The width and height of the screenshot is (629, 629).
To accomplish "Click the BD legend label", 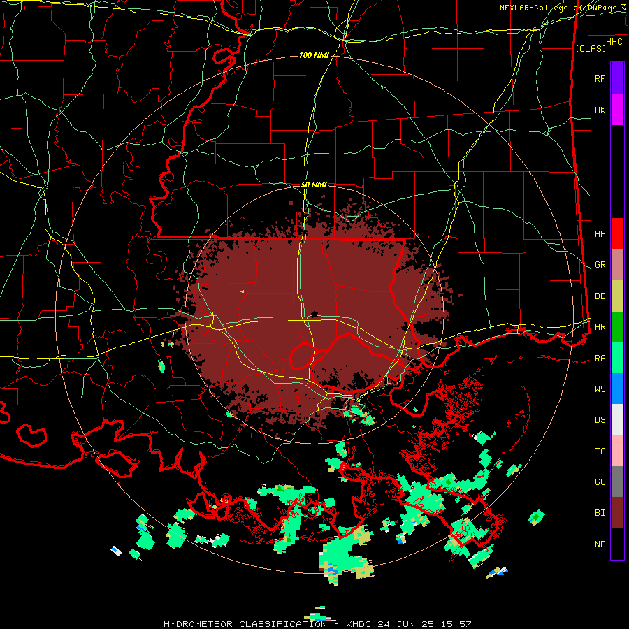I will (600, 296).
